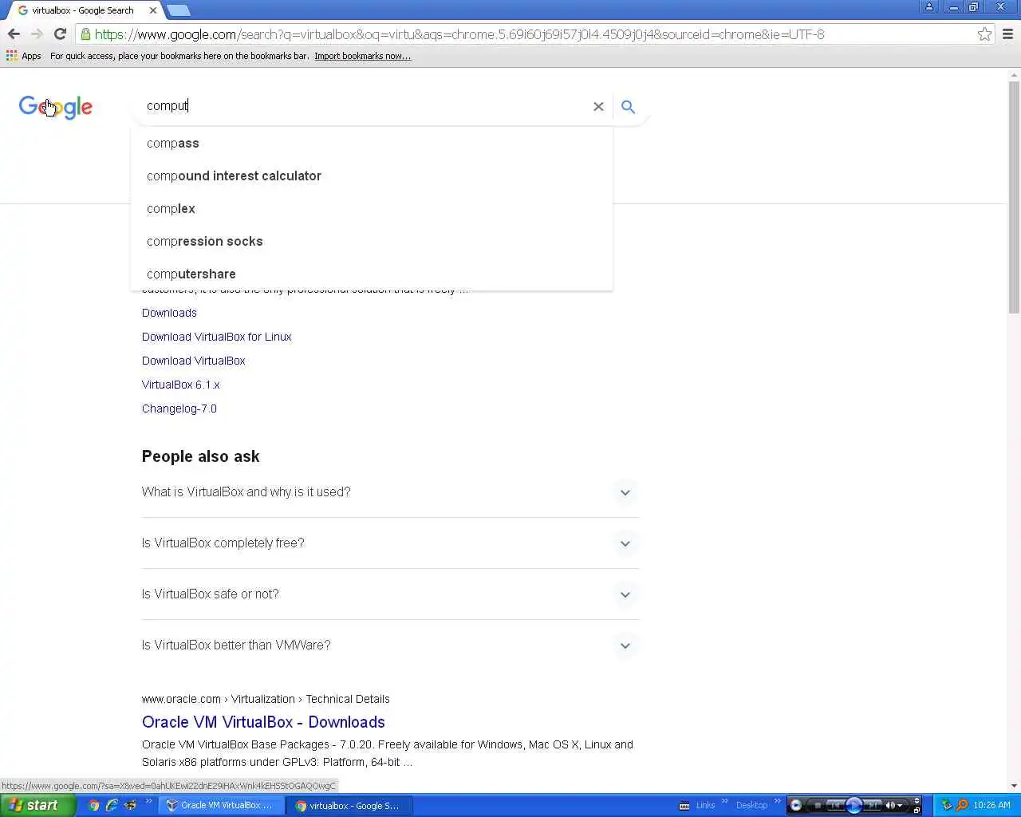
Task: Open the "Download VirtualBox" link
Action: tap(194, 361)
